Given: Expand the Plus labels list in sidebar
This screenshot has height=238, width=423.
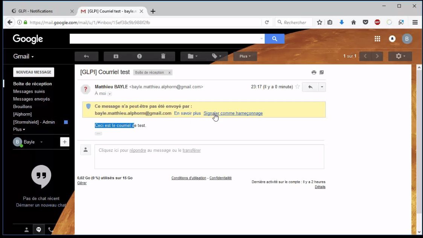Looking at the screenshot, I should [19, 130].
